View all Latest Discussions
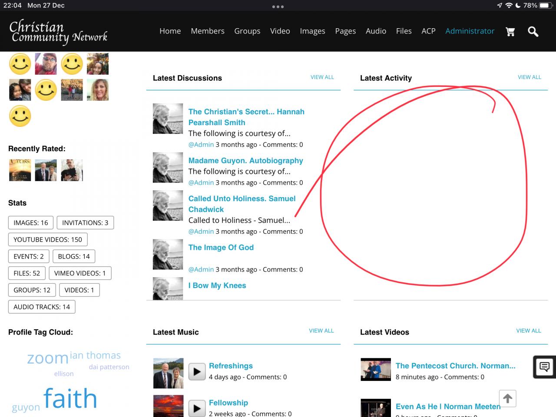Screen dimensions: 556x417 322,77
